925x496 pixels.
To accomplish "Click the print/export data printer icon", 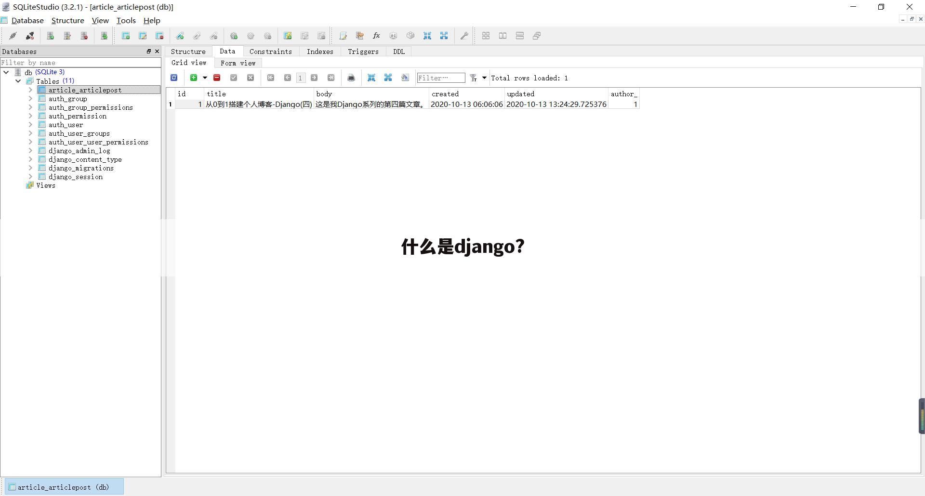I will point(351,78).
